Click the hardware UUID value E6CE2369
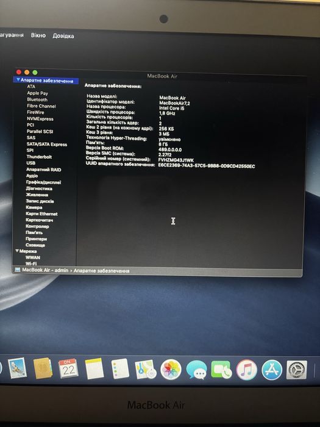The height and width of the screenshot is (427, 320). click(207, 166)
